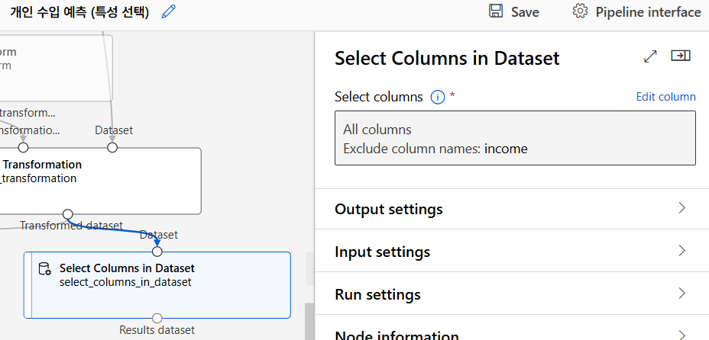Click the Transformed dataset output port
This screenshot has width=709, height=340.
(68, 214)
